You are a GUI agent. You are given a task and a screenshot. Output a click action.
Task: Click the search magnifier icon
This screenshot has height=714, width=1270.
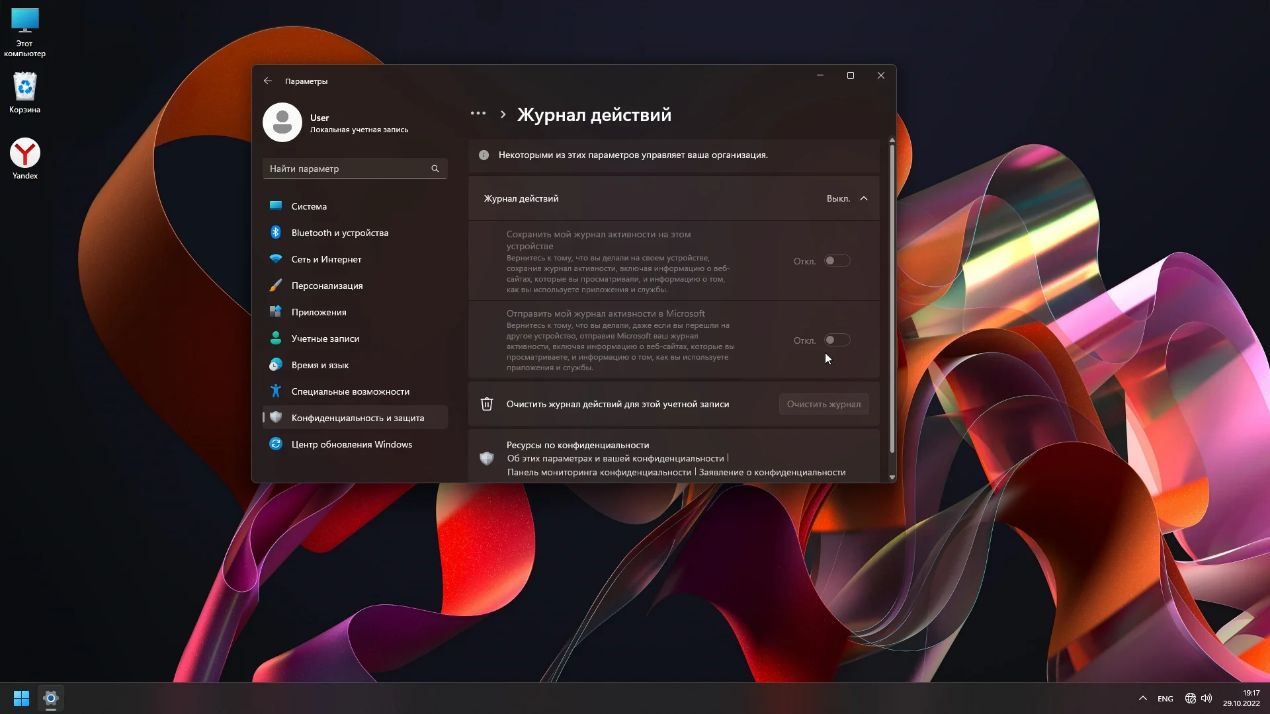pos(435,169)
